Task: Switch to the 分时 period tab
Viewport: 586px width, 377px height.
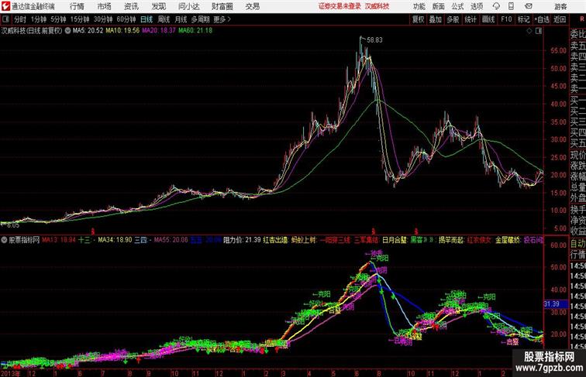Action: 20,19
